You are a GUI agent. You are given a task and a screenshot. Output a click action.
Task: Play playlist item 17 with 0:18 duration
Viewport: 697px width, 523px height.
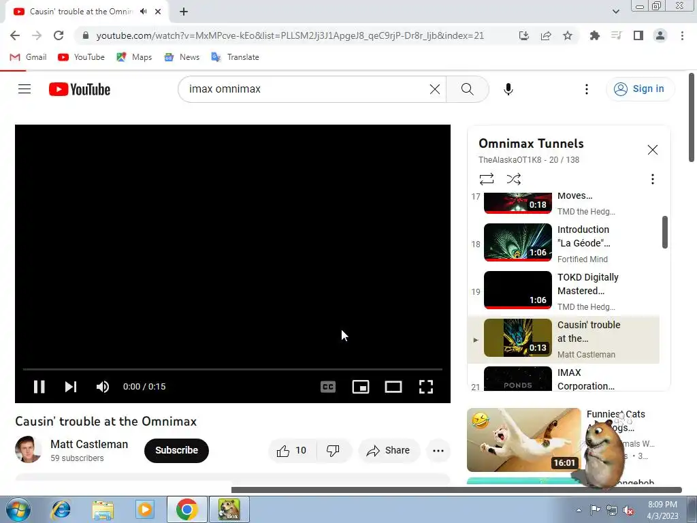[564, 203]
